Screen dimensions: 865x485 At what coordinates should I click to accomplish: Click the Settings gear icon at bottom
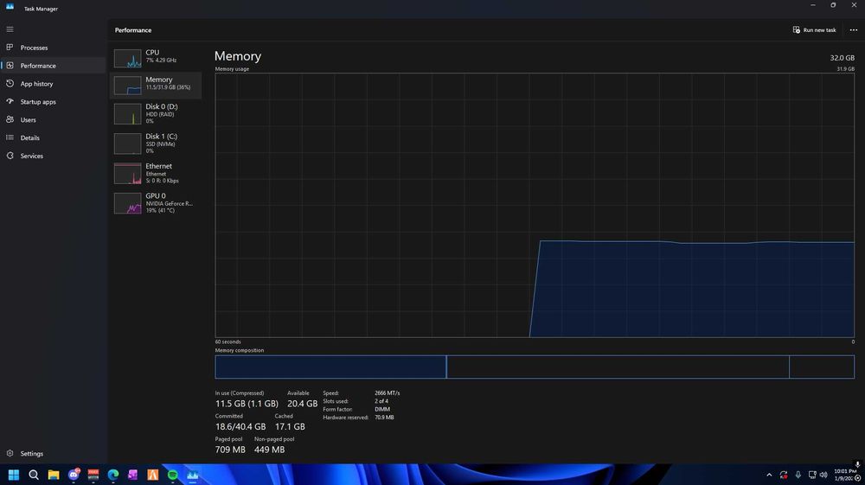point(10,453)
